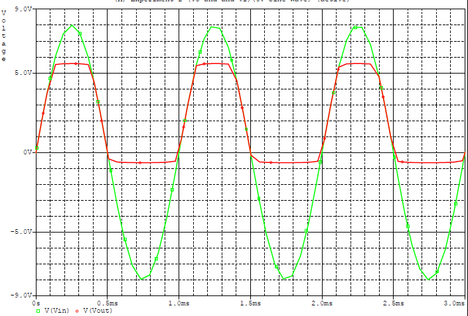
Task: Click the 2.5ms x-axis label
Action: click(394, 303)
